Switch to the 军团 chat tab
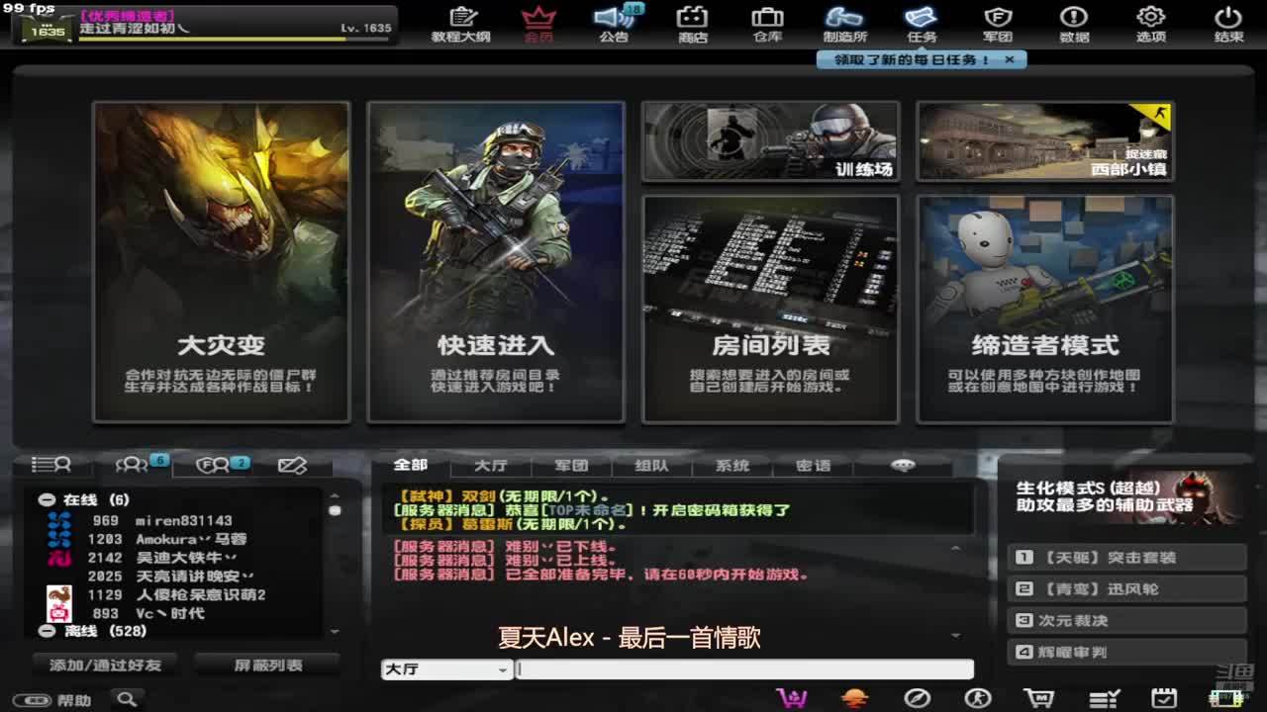This screenshot has height=712, width=1267. pyautogui.click(x=571, y=466)
